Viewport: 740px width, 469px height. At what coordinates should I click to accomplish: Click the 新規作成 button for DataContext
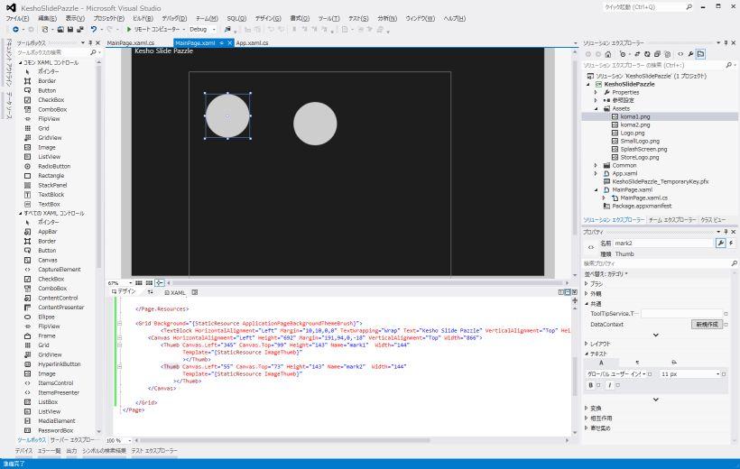[705, 324]
